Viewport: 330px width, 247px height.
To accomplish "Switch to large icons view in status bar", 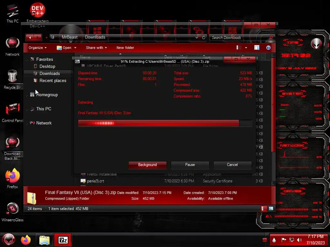I will click(271, 208).
